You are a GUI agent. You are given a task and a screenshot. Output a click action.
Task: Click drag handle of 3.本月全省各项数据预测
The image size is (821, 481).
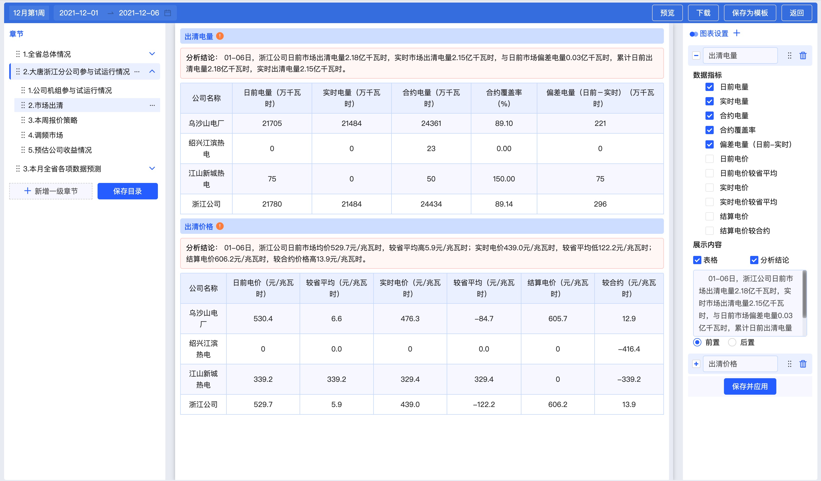(18, 169)
